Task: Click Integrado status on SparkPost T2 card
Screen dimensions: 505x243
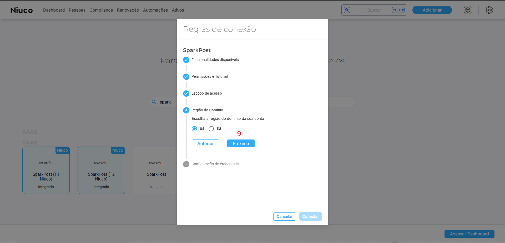Action: pyautogui.click(x=101, y=187)
